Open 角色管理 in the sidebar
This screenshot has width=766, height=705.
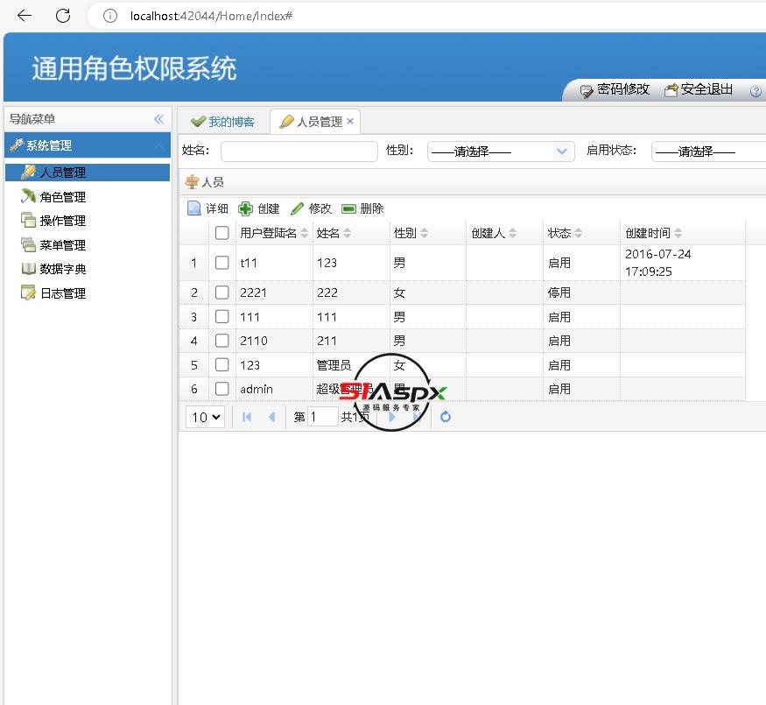click(62, 197)
